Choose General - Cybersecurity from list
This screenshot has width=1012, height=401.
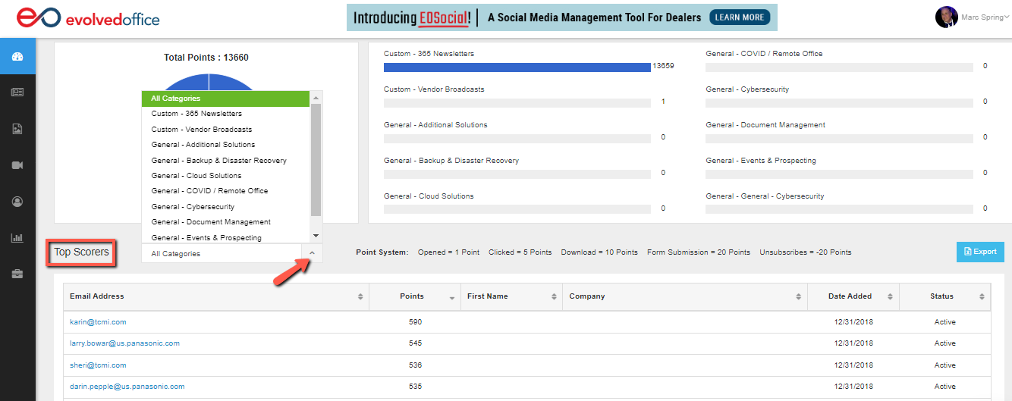(225, 207)
